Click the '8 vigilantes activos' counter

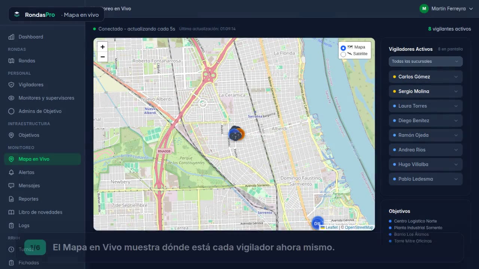449,29
